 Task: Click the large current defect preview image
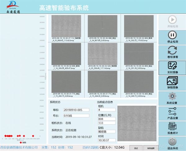(137, 123)
